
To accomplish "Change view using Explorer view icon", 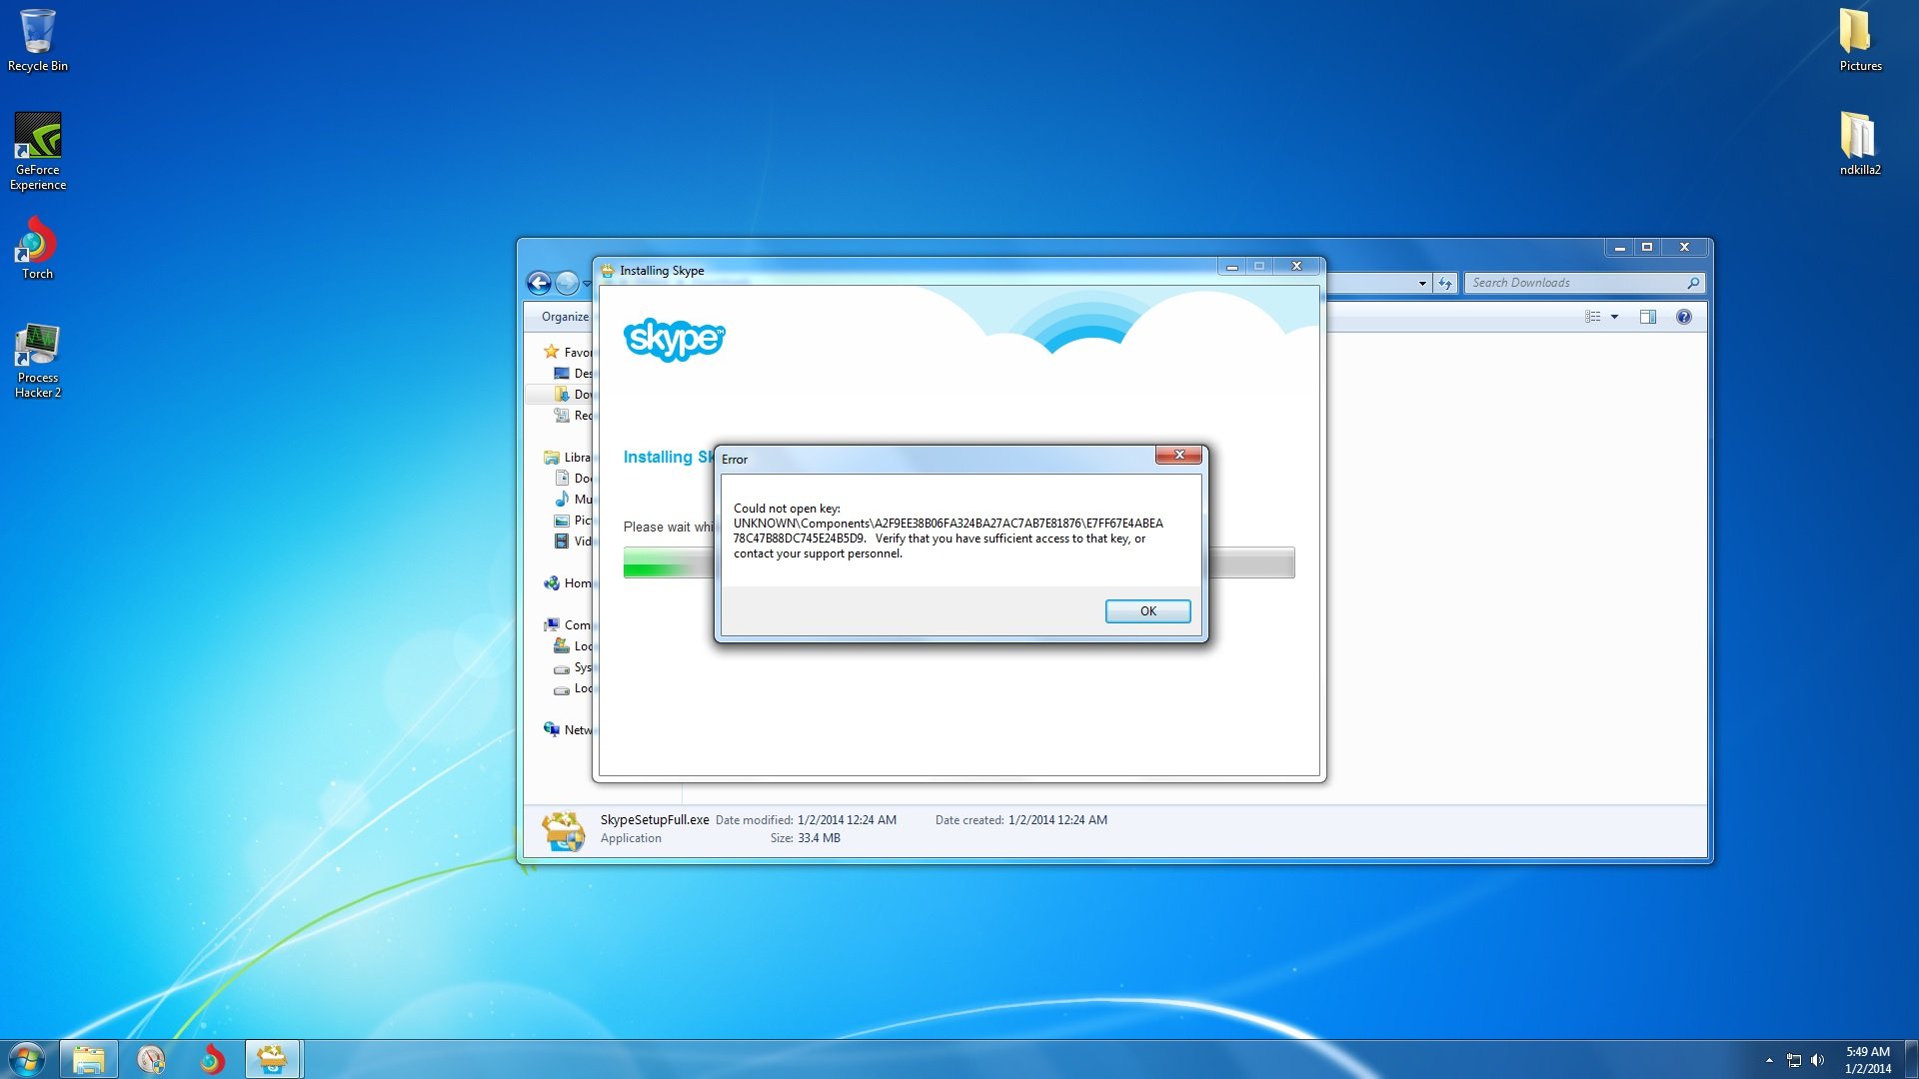I will click(1592, 317).
